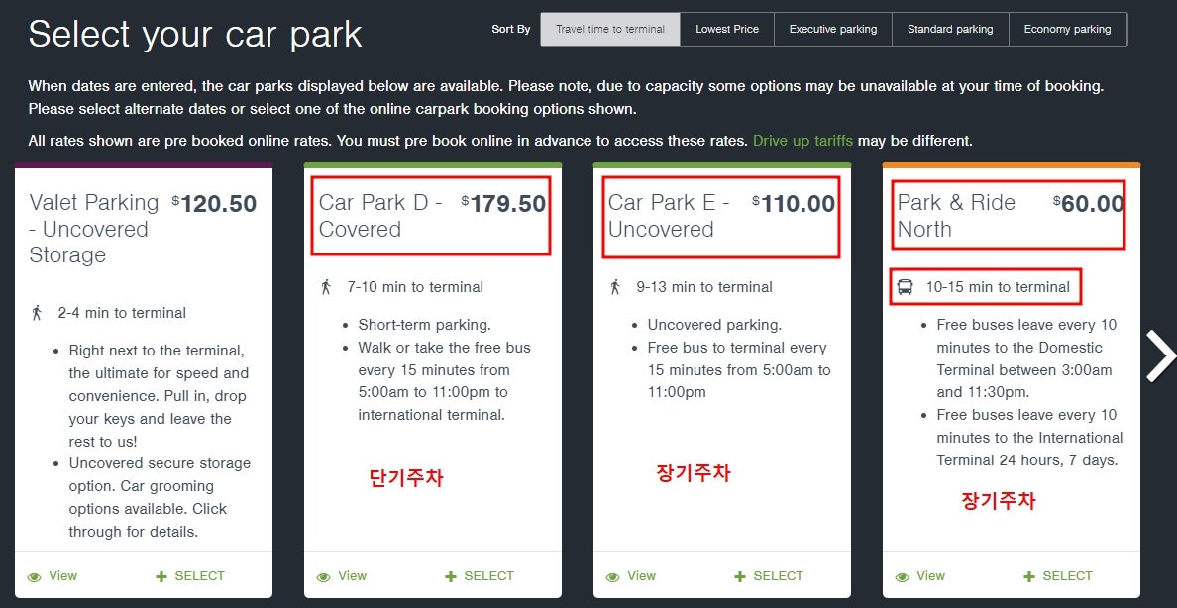Click the pedestrian icon on Car Park D card

pos(326,287)
